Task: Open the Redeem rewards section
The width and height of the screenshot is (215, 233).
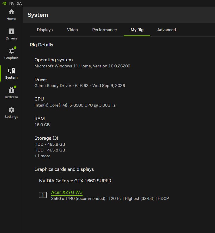Action: pos(11,93)
